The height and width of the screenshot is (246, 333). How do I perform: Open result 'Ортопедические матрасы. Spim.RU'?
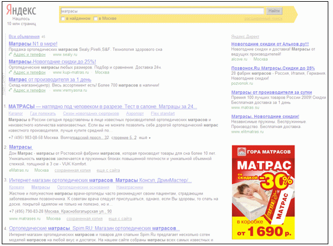point(94,228)
